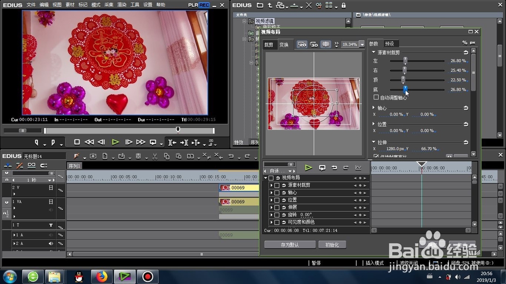Screen dimensions: 506x284
Task: Open the zoom percentage dropdown at 19.34%
Action: point(362,44)
